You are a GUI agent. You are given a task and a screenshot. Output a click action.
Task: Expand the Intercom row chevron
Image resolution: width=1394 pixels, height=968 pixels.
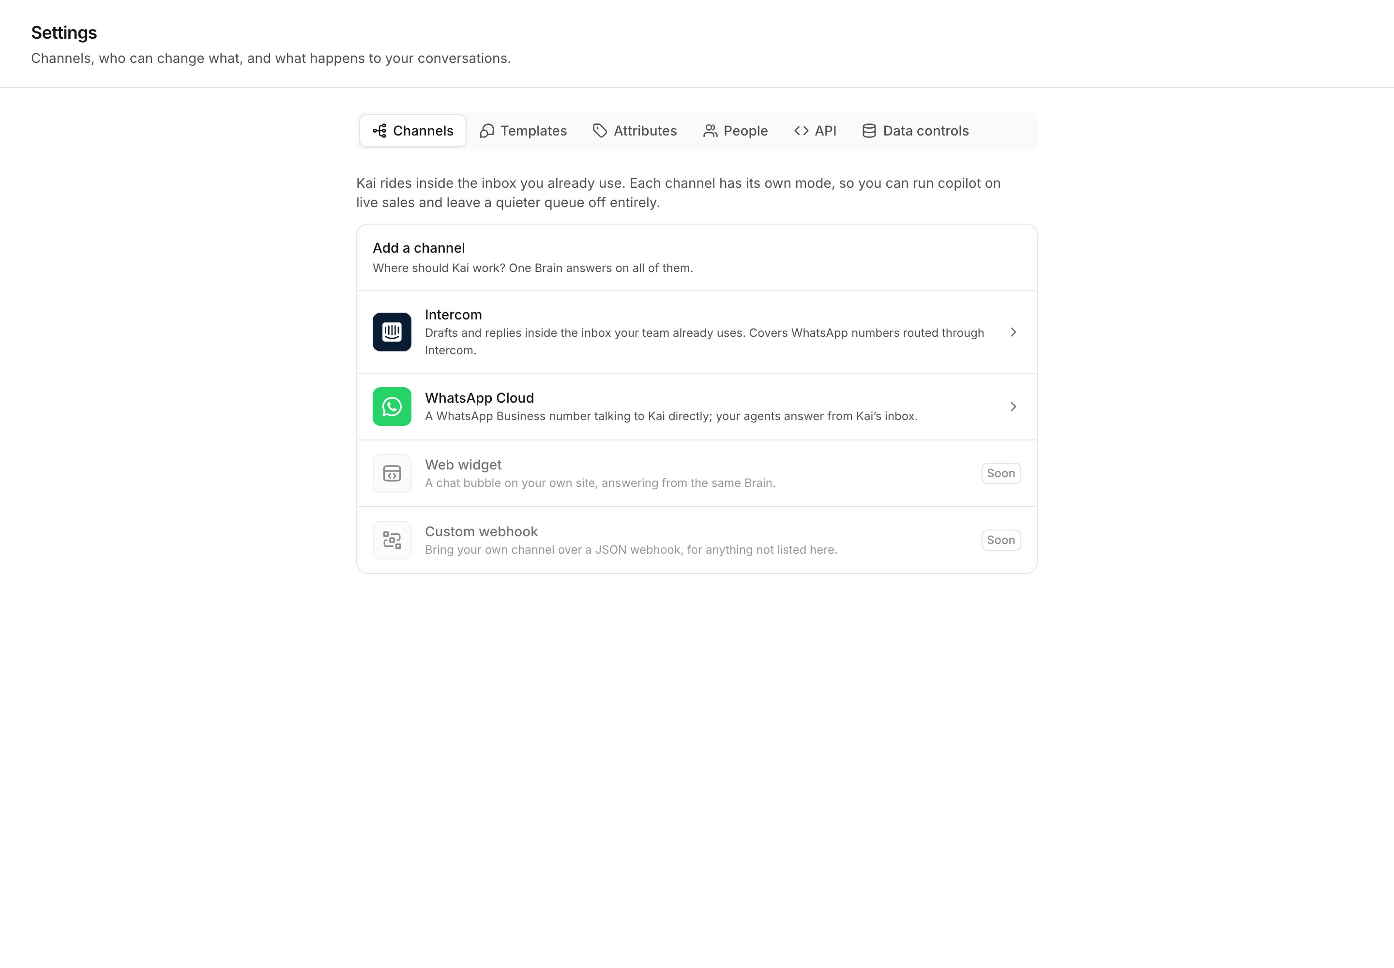pos(1013,332)
